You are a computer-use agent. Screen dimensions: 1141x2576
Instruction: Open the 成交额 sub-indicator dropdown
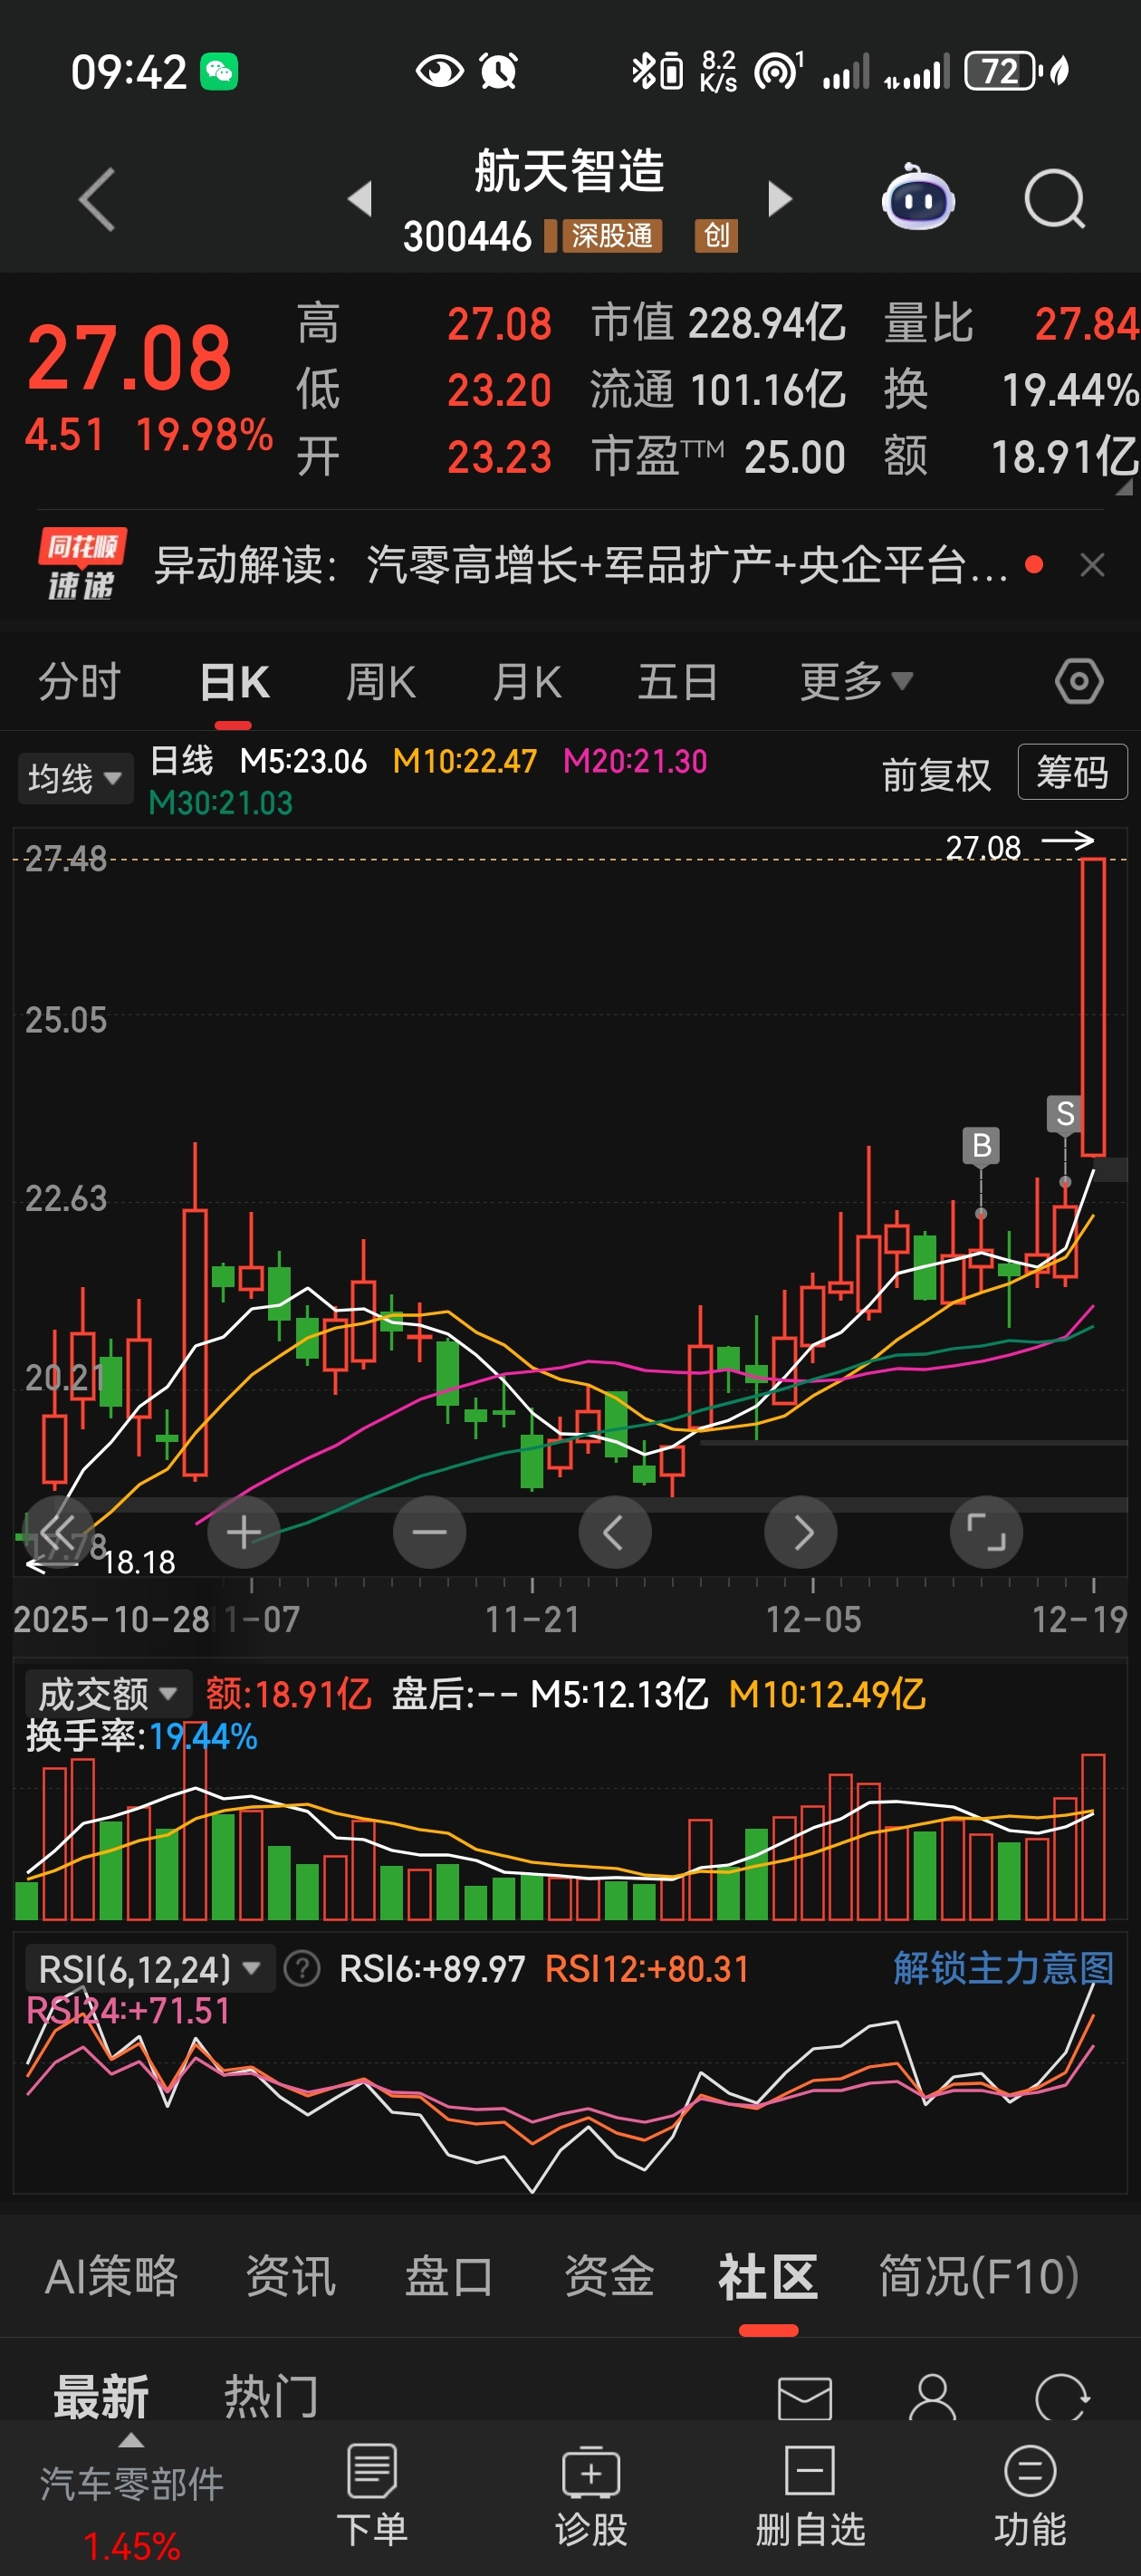point(108,1694)
